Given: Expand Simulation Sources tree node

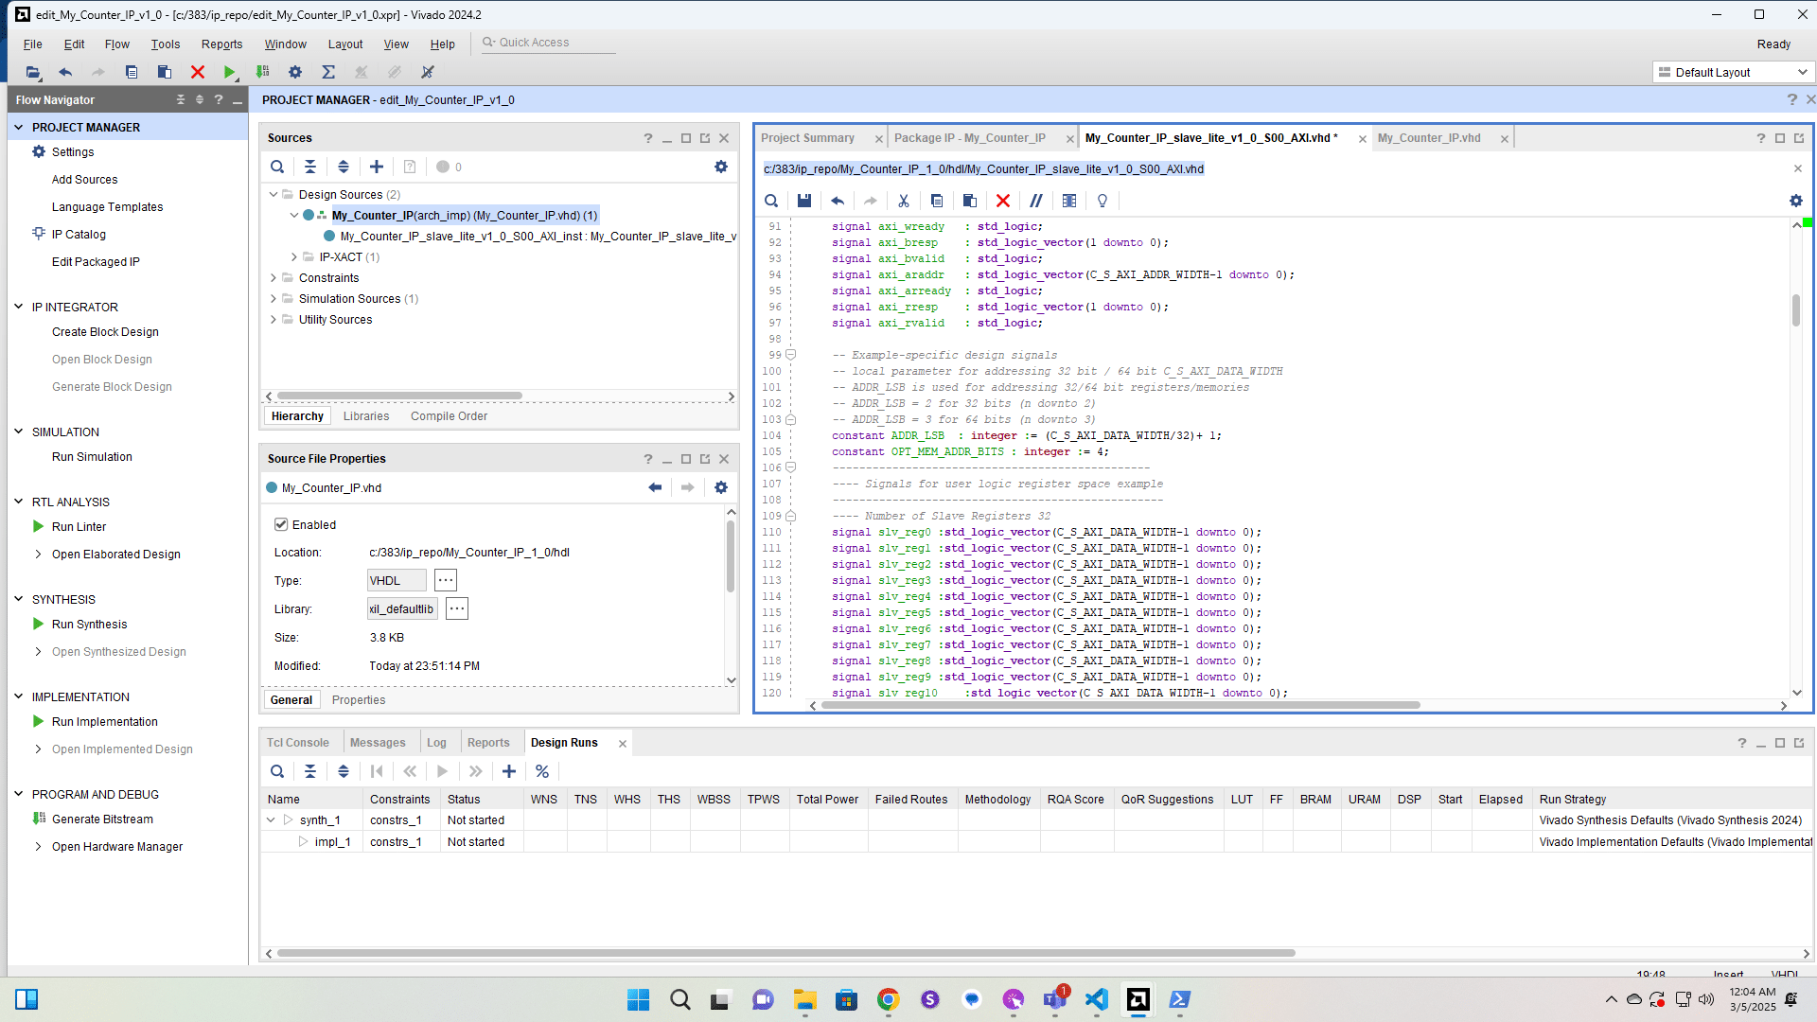Looking at the screenshot, I should 273,298.
